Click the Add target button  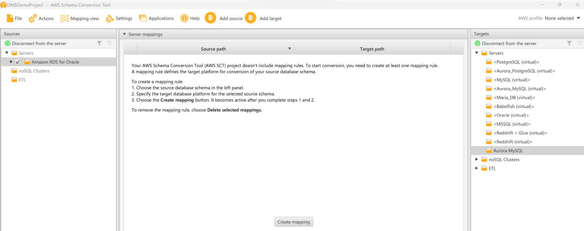(x=263, y=18)
